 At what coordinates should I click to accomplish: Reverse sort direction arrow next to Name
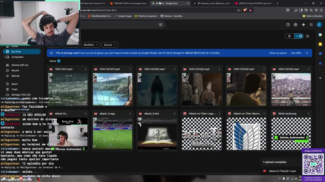[59, 61]
